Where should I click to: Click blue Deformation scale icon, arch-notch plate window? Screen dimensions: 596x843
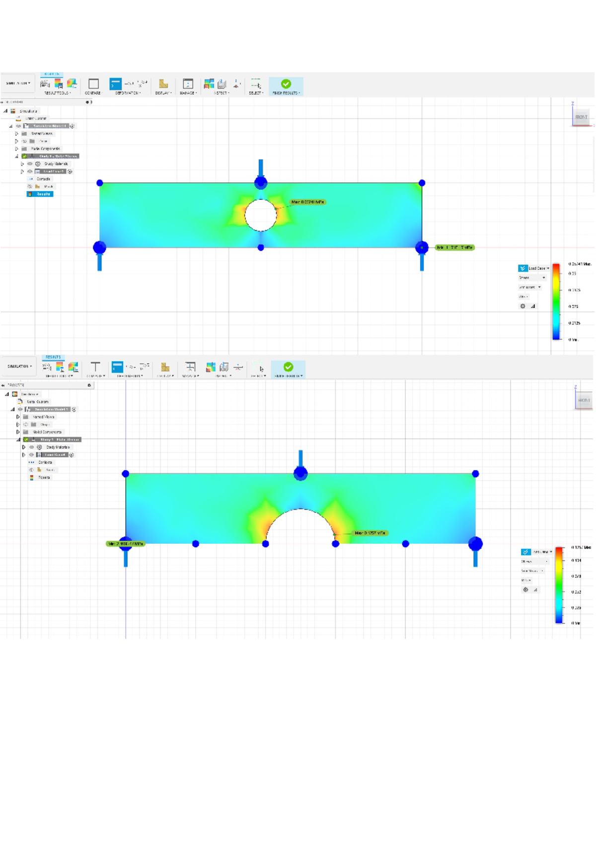point(117,367)
